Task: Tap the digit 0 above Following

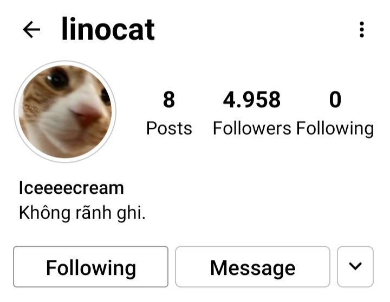Action: pyautogui.click(x=335, y=100)
